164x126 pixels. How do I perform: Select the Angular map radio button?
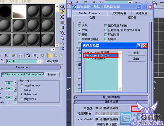pyautogui.click(x=22, y=86)
